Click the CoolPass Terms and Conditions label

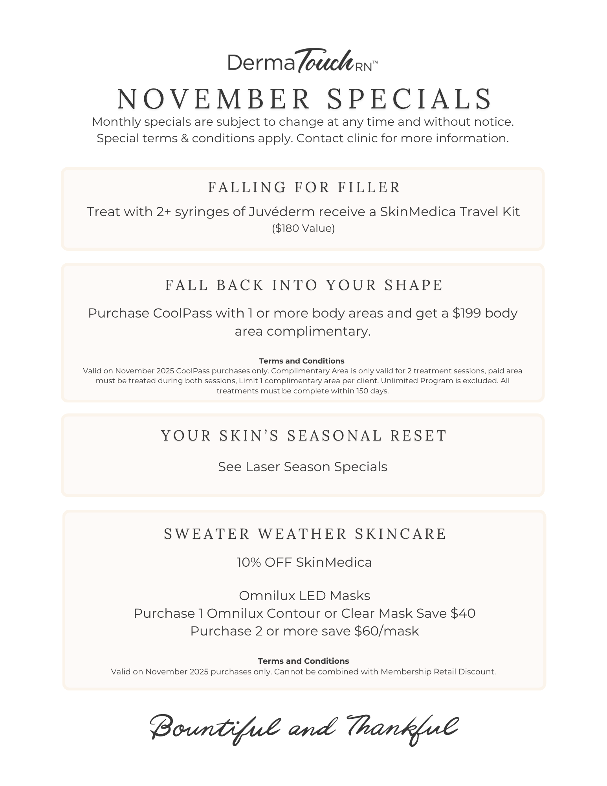point(302,361)
